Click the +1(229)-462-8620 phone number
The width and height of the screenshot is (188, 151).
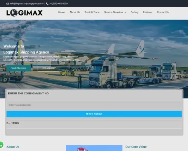59,3
